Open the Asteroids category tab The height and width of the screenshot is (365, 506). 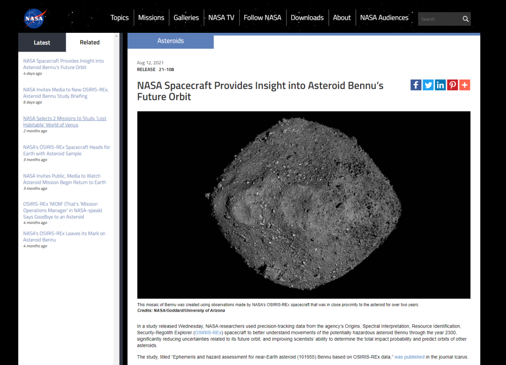coord(171,41)
